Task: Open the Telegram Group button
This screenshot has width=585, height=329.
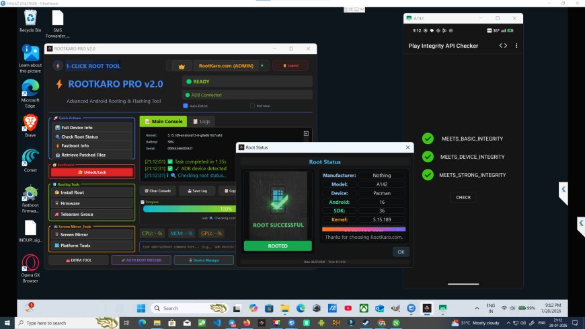Action: point(92,215)
